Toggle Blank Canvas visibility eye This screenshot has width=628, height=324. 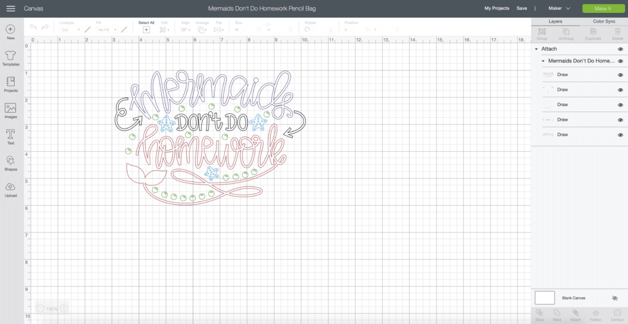point(615,298)
